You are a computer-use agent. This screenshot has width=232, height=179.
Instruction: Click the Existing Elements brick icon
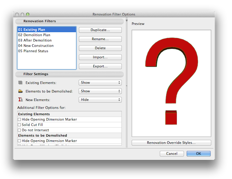coord(20,82)
